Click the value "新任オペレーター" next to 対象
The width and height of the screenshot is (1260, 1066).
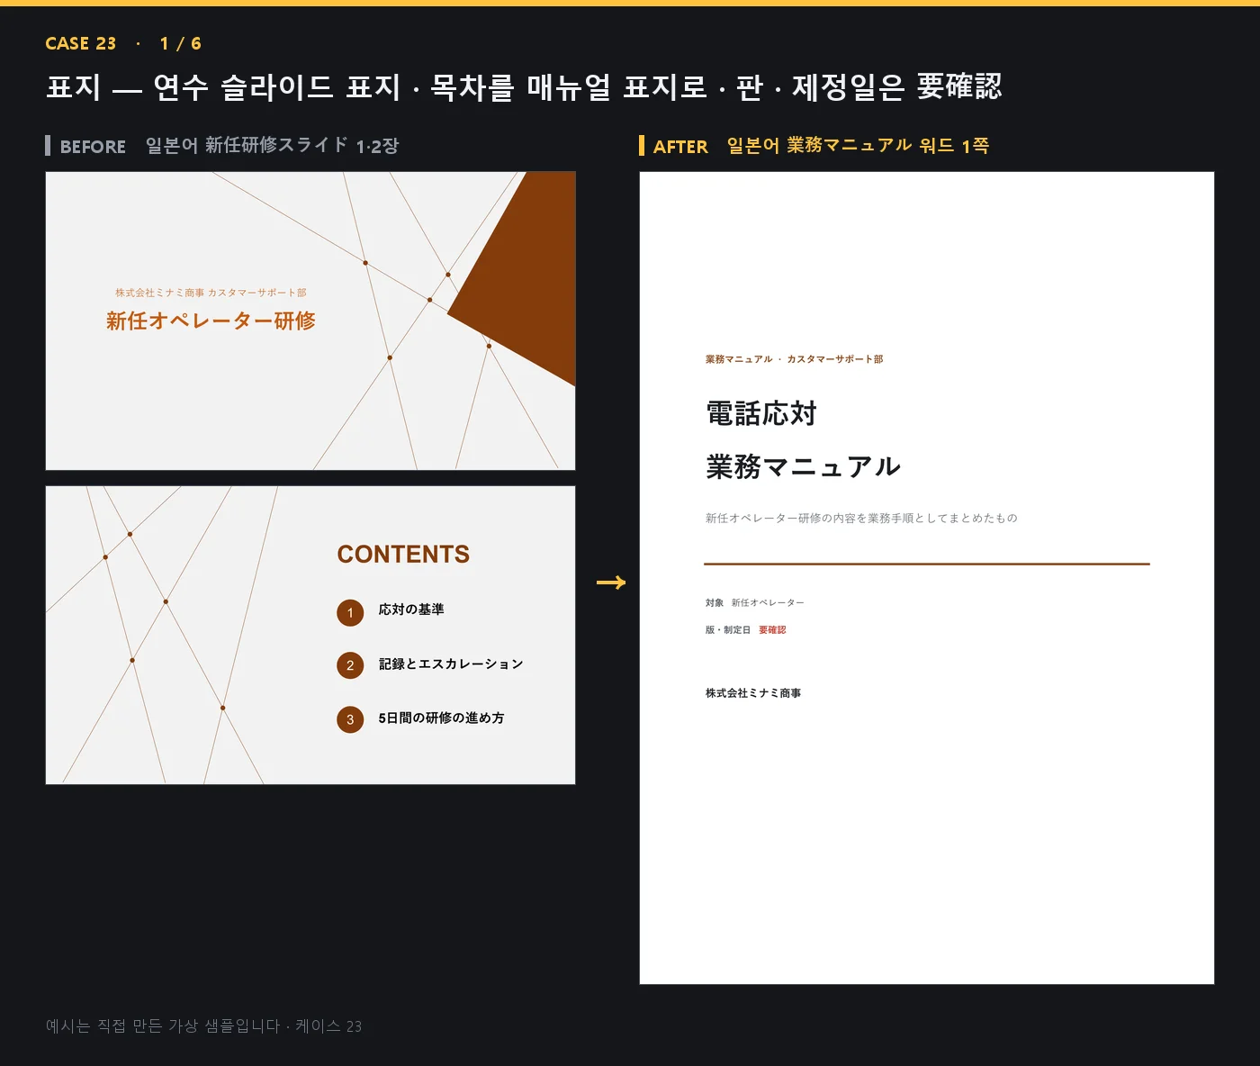click(x=768, y=602)
